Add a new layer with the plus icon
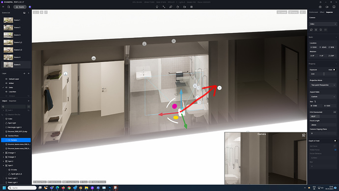This screenshot has height=191, width=339. tap(24, 73)
